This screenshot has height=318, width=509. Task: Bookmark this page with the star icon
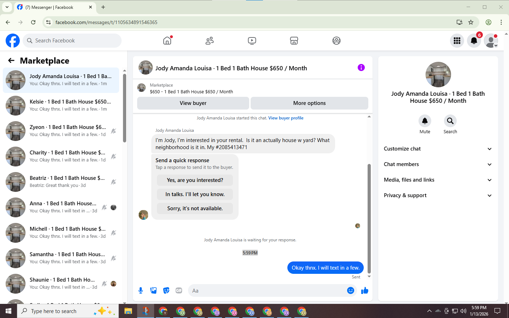pos(471,22)
